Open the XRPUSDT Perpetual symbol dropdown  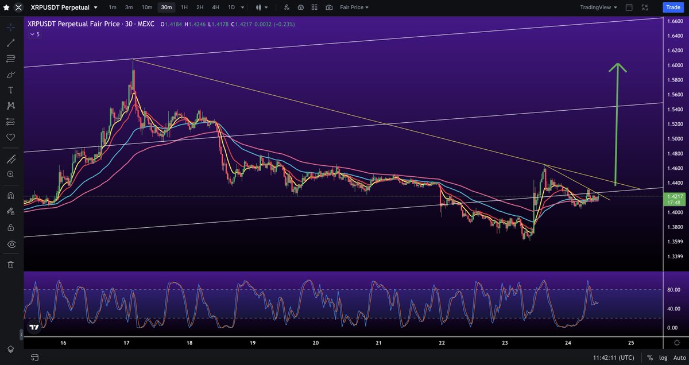coord(64,7)
